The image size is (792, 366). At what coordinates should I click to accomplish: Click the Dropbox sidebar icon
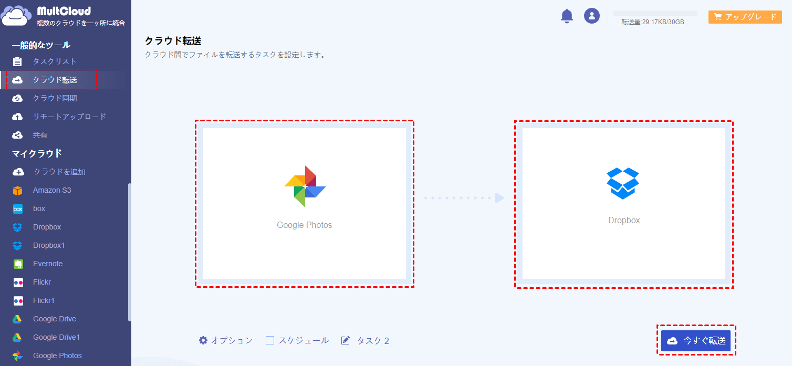tap(18, 227)
